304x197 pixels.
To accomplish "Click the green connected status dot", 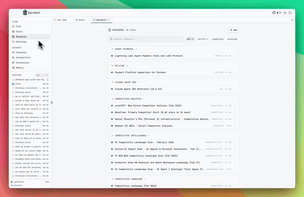I will (12, 182).
